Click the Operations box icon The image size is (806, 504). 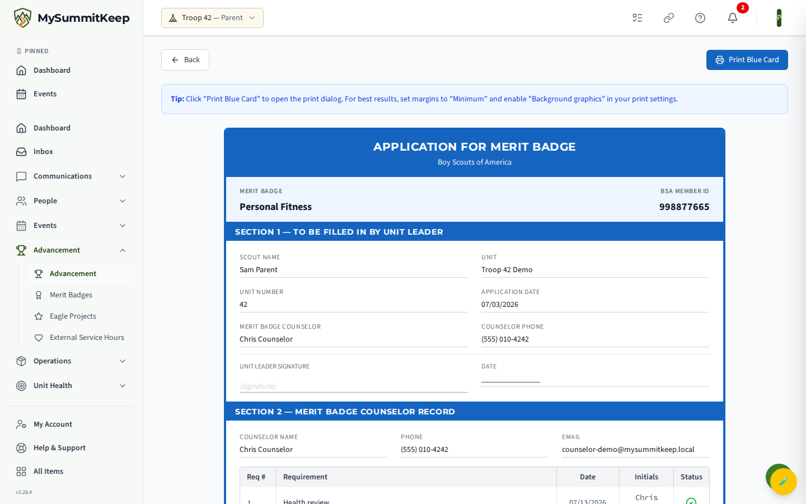coord(21,361)
